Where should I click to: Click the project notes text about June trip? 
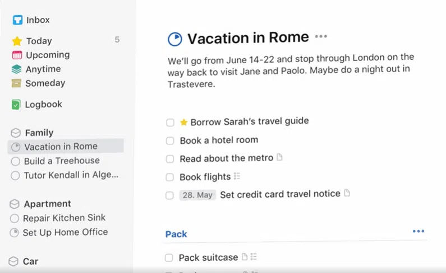[x=291, y=71]
